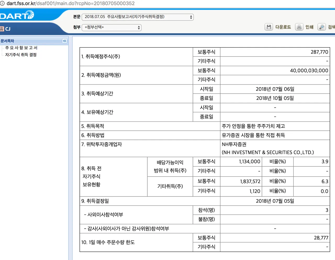
Task: Click the '- 사외이사참석여부' row label
Action: coord(103,215)
